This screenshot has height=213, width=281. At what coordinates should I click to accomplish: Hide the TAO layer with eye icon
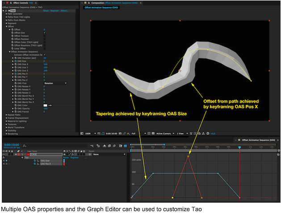[4, 155]
